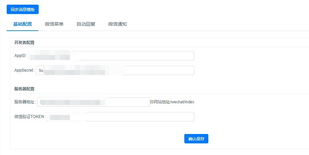309x155 pixels.
Task: Switch to the 基础配置 tab
Action: 23,24
